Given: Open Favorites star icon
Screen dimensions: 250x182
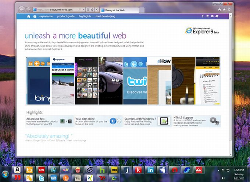Looking at the screenshot, I should pyautogui.click(x=224, y=10).
